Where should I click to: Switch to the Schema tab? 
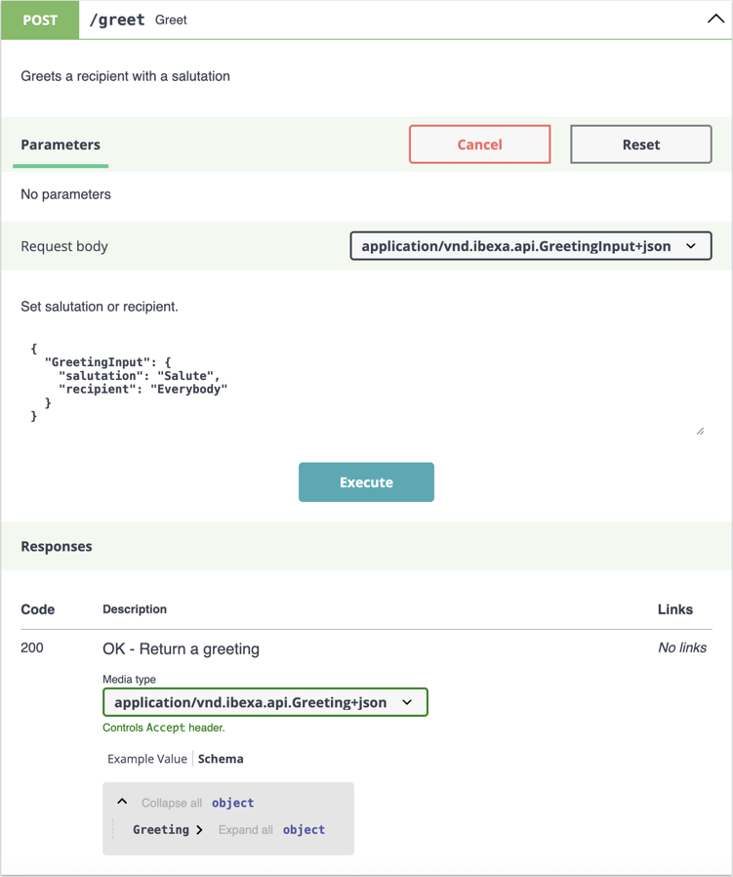221,759
